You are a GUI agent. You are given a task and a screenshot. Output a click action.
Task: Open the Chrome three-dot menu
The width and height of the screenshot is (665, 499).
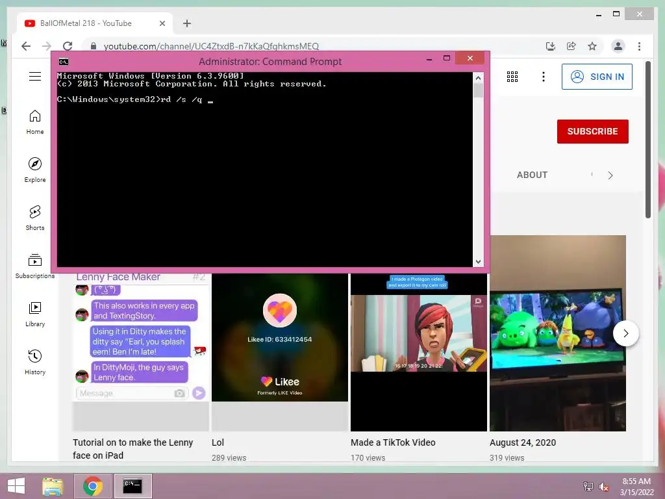tap(639, 46)
